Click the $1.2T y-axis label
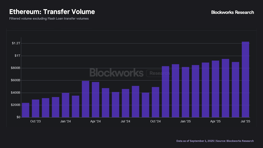This screenshot has height=148, width=263. [x=16, y=43]
